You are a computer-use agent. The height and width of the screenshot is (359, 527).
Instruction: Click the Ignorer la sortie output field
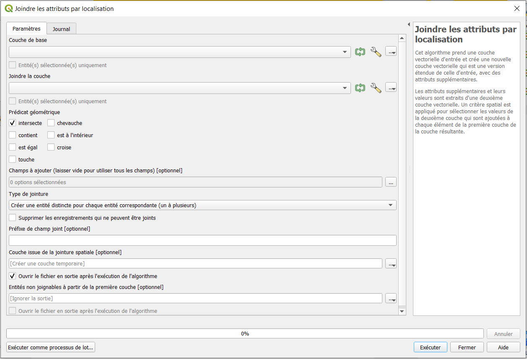click(195, 298)
